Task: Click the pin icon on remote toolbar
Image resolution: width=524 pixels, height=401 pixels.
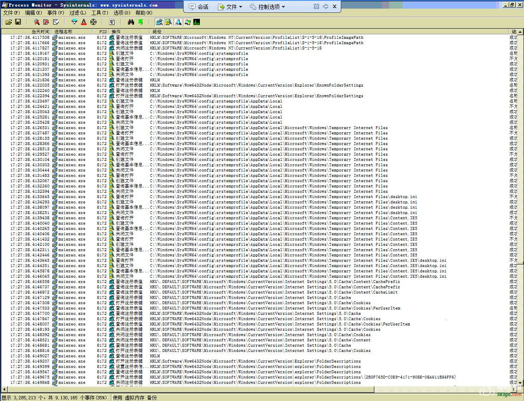Action: click(x=325, y=6)
